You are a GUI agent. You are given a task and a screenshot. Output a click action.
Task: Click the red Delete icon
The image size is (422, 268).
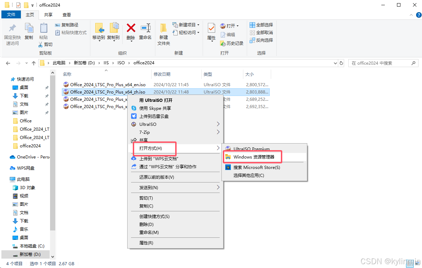(131, 28)
